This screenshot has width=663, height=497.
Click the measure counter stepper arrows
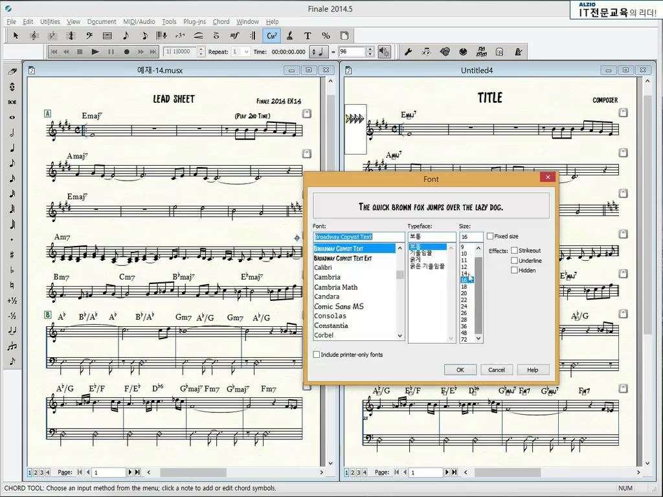pyautogui.click(x=201, y=52)
